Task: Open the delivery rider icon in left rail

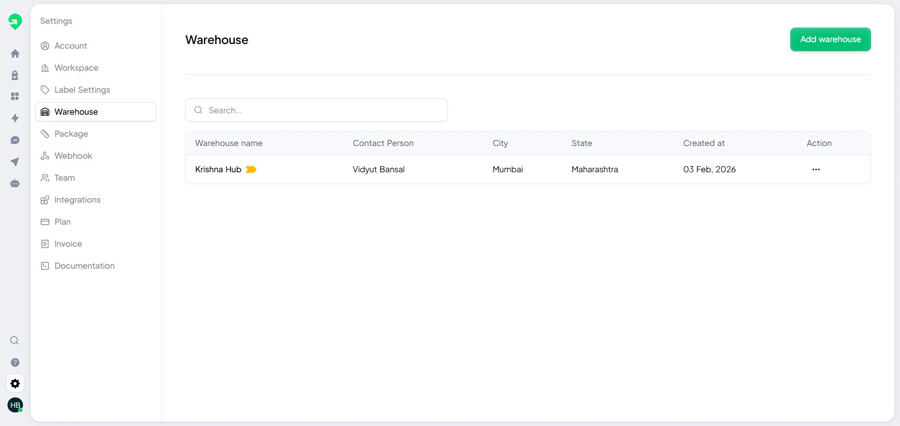Action: (x=15, y=75)
